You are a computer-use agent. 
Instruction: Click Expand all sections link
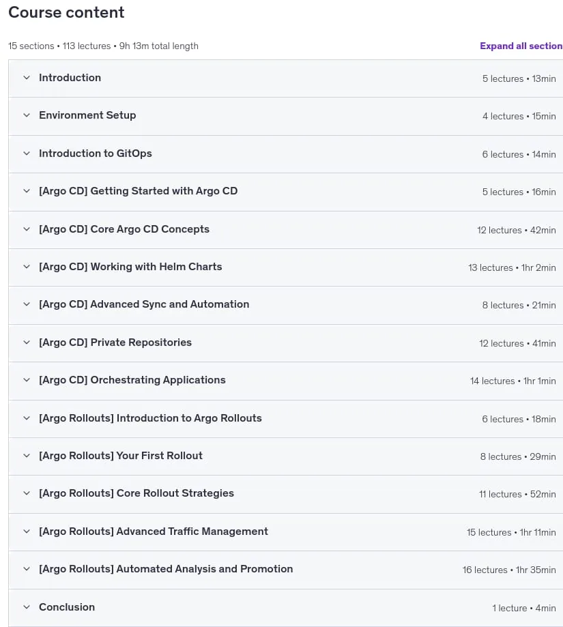[x=521, y=46]
